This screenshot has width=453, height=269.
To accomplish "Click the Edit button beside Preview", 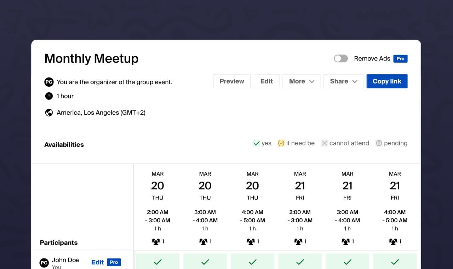I will [266, 81].
